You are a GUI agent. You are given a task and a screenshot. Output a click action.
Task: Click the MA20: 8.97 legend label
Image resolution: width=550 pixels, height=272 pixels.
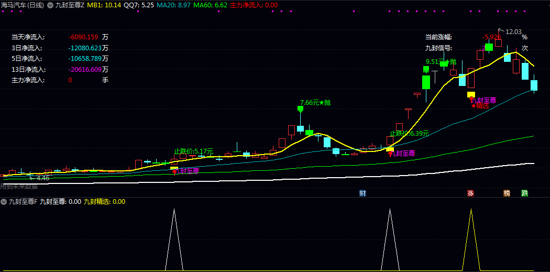(x=173, y=5)
